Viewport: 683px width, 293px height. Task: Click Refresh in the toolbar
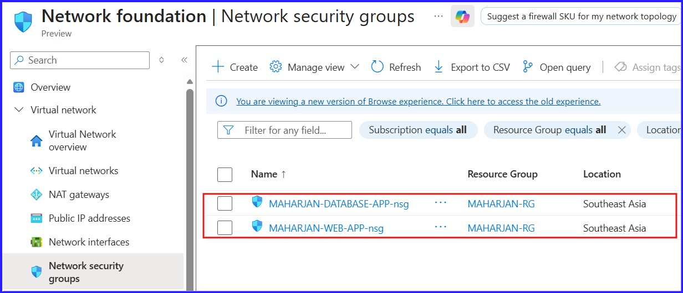(396, 67)
